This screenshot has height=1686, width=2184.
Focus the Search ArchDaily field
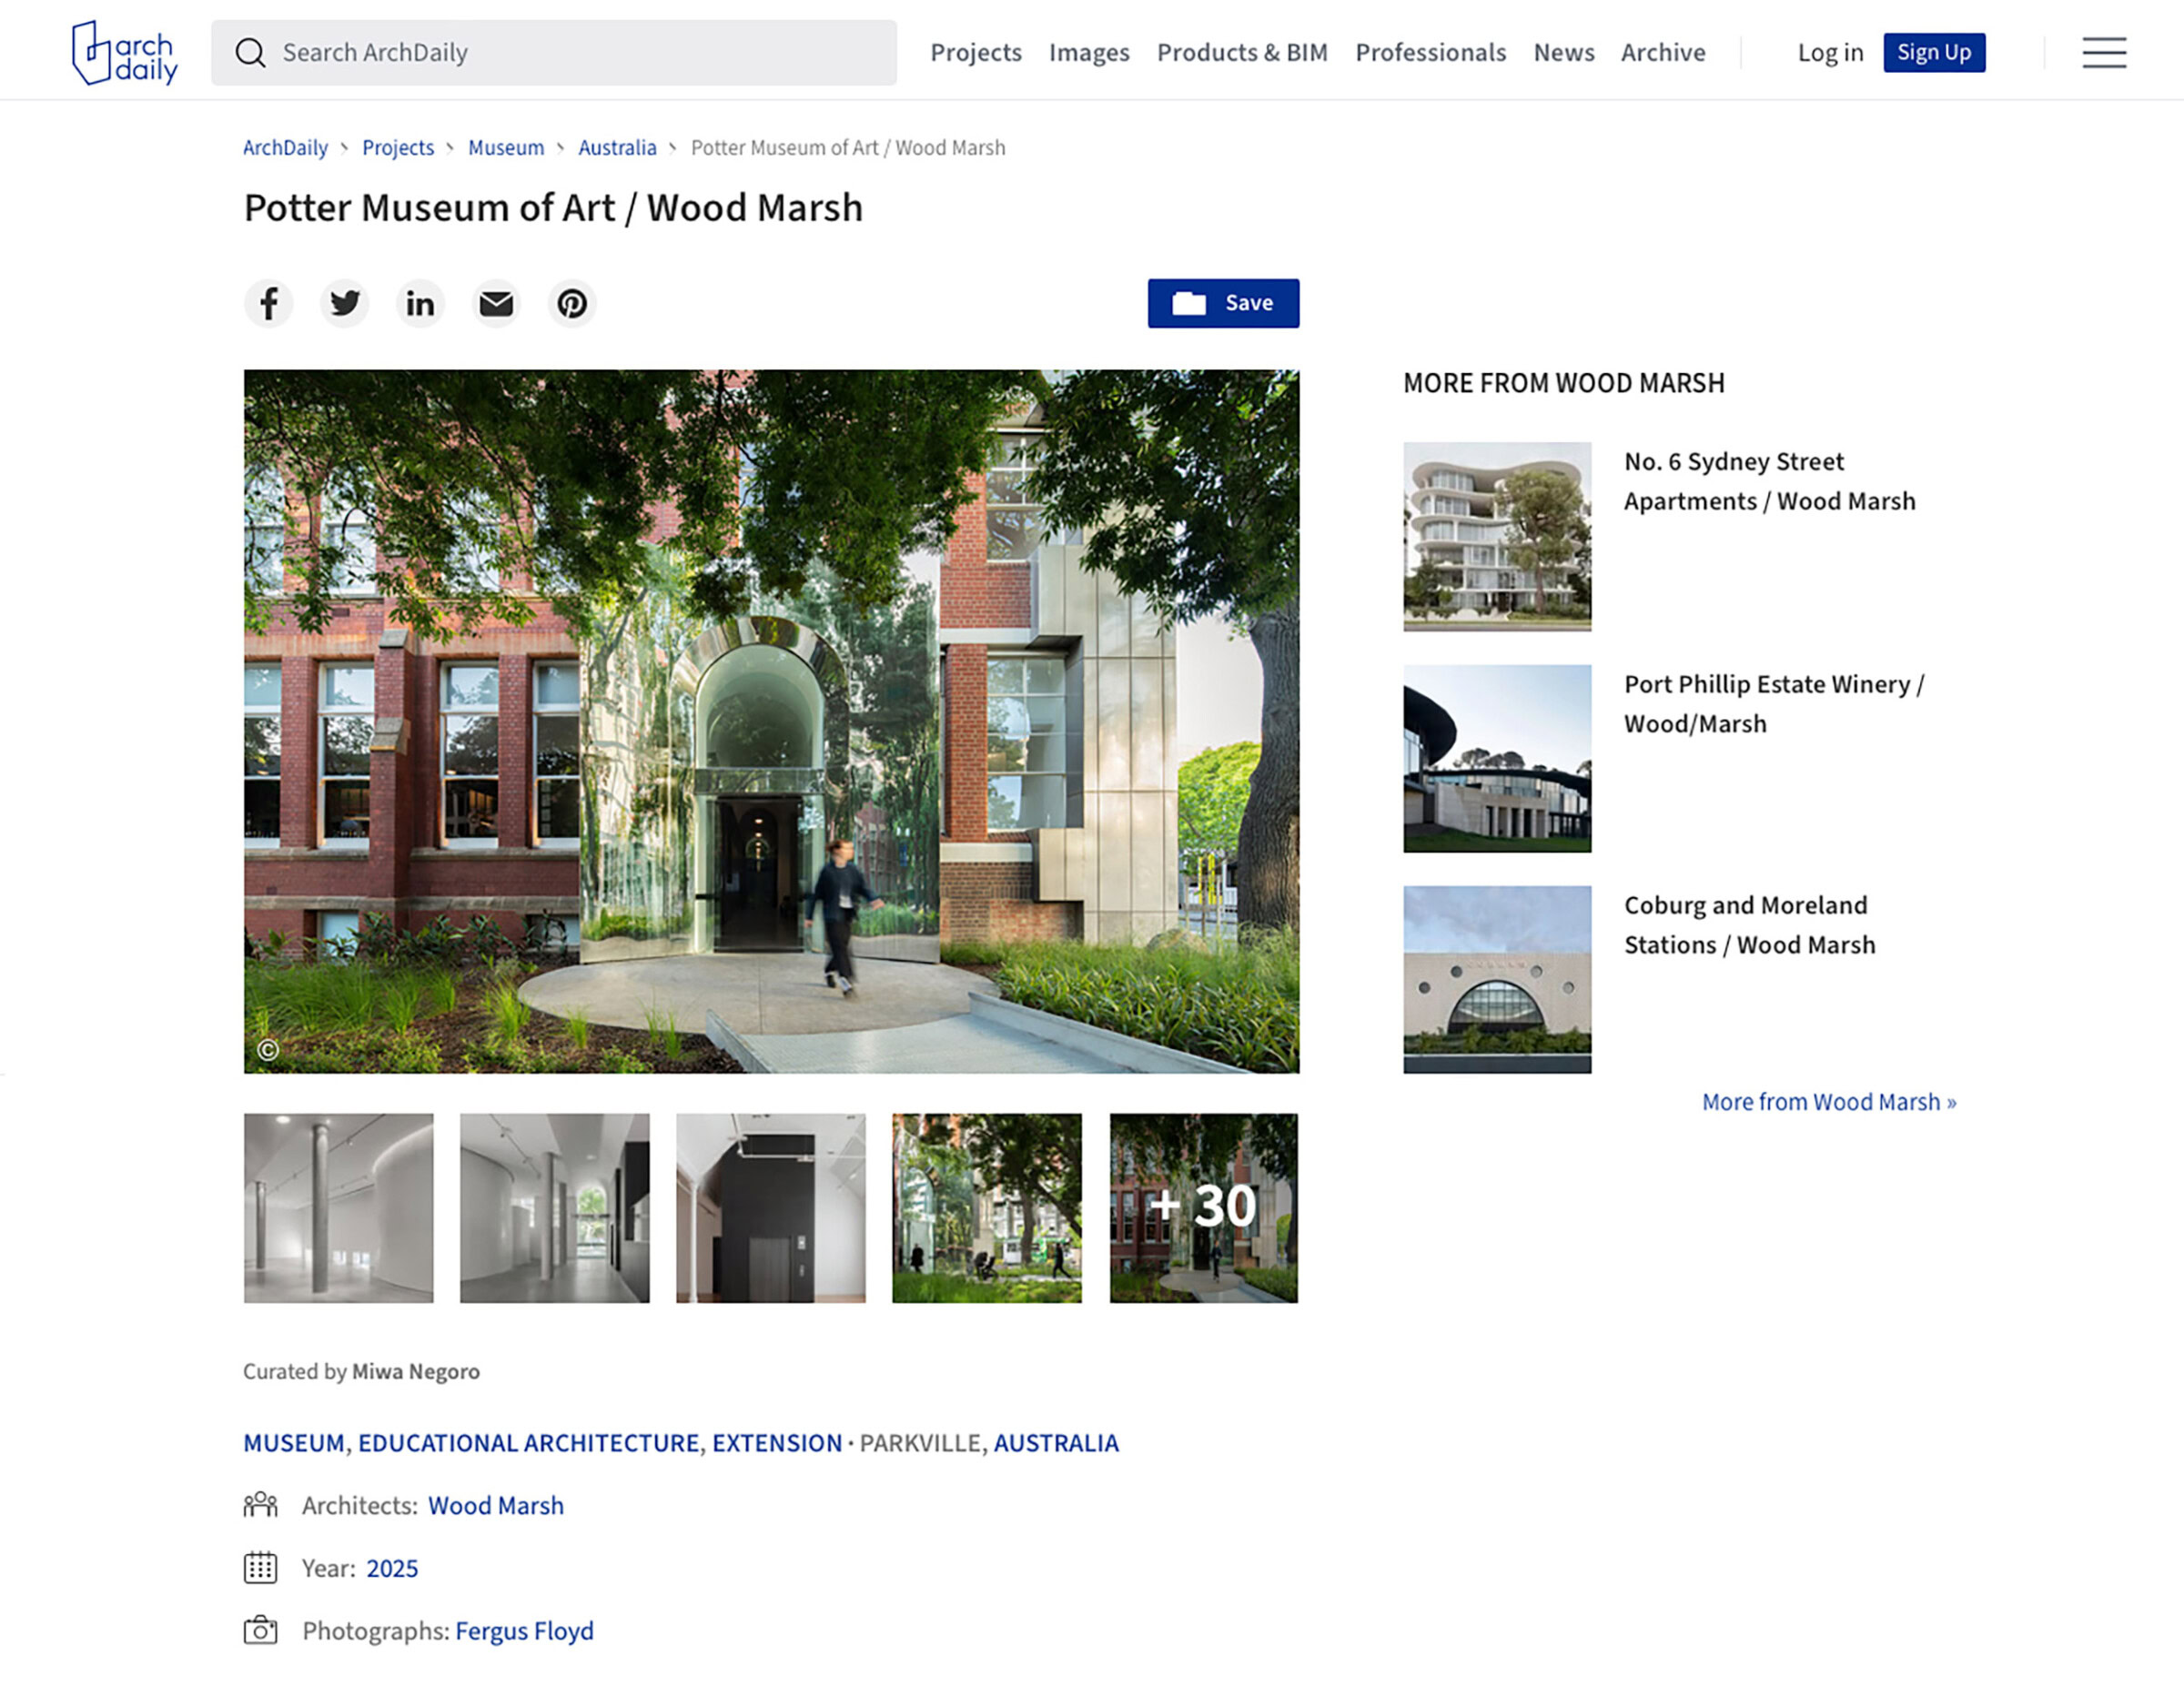[x=553, y=53]
